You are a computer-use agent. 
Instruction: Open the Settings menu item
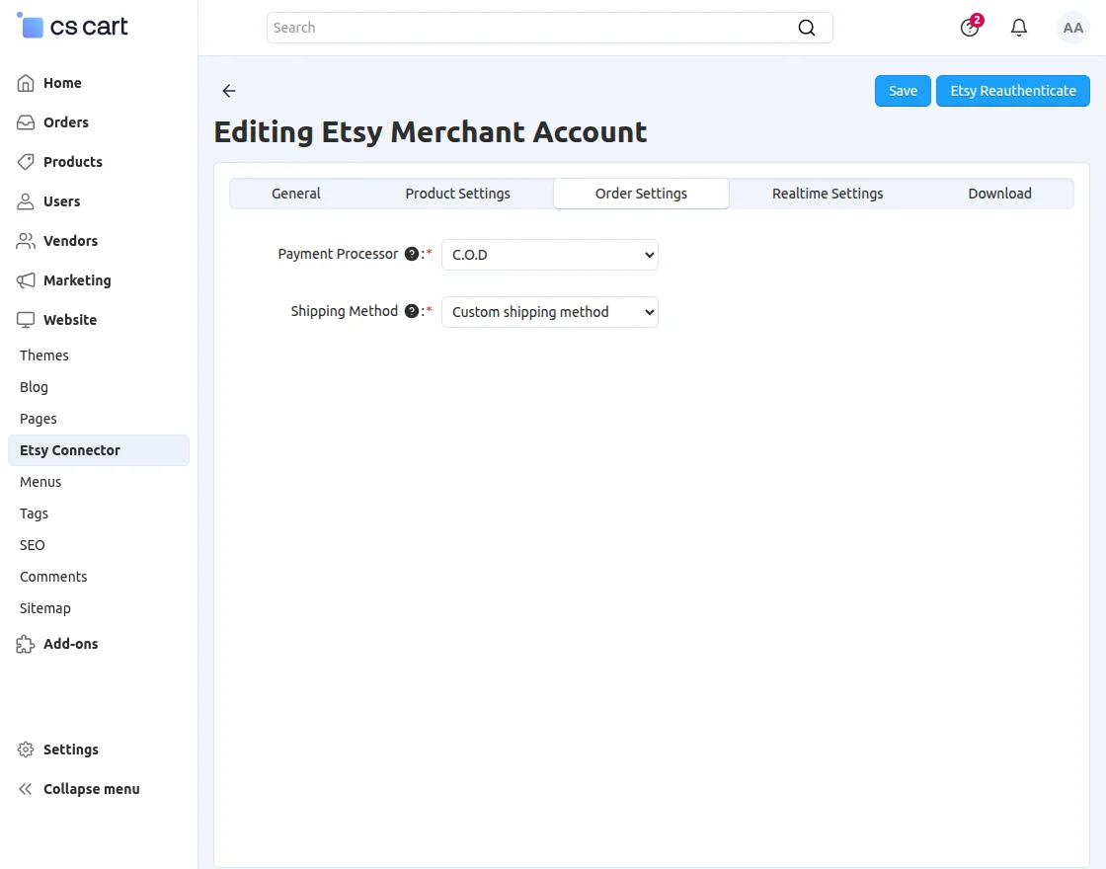coord(70,750)
